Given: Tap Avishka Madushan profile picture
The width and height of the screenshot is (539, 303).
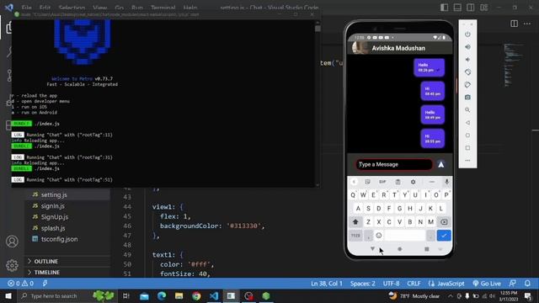Looking at the screenshot, I should [x=360, y=48].
